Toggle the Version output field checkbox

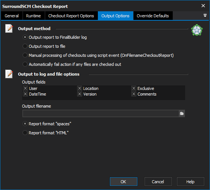(79, 94)
